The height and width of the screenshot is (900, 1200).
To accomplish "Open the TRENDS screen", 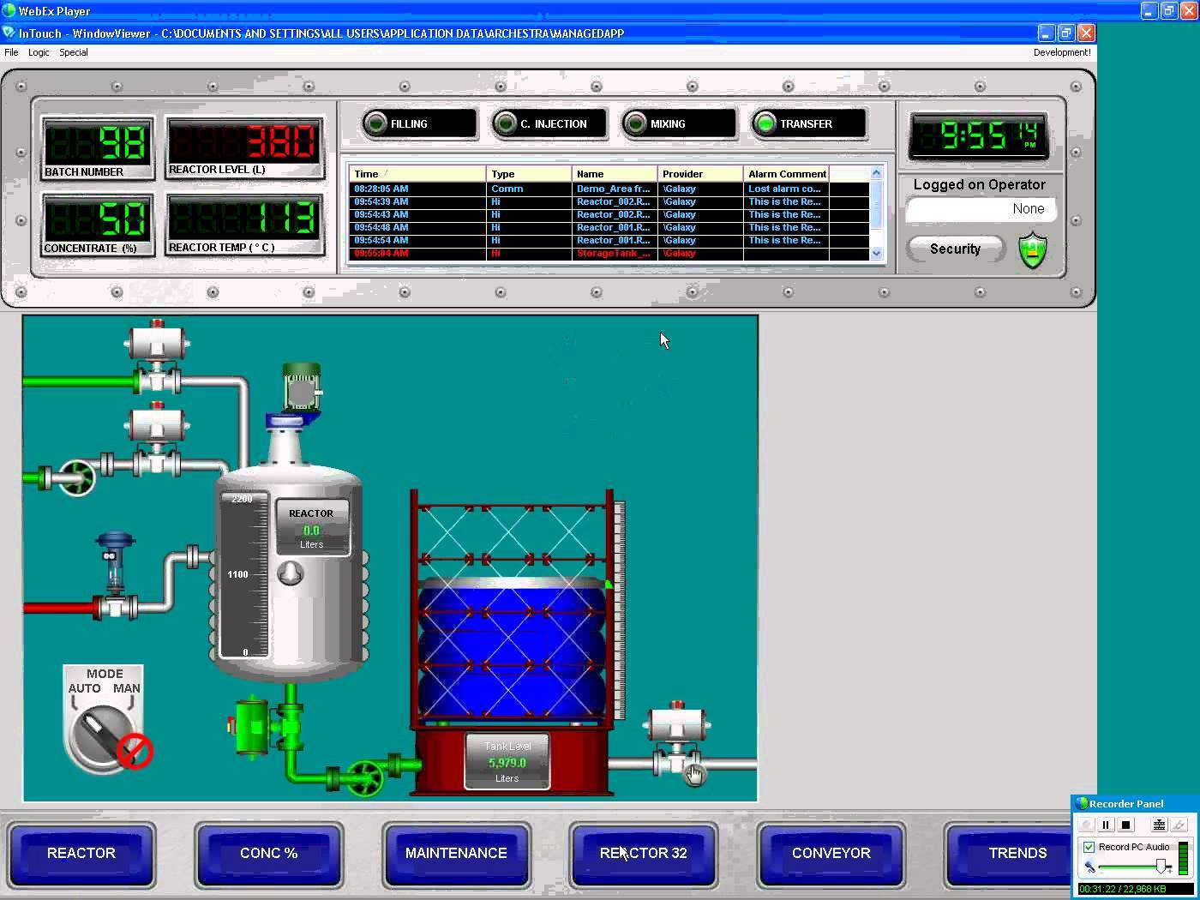I will [1017, 853].
